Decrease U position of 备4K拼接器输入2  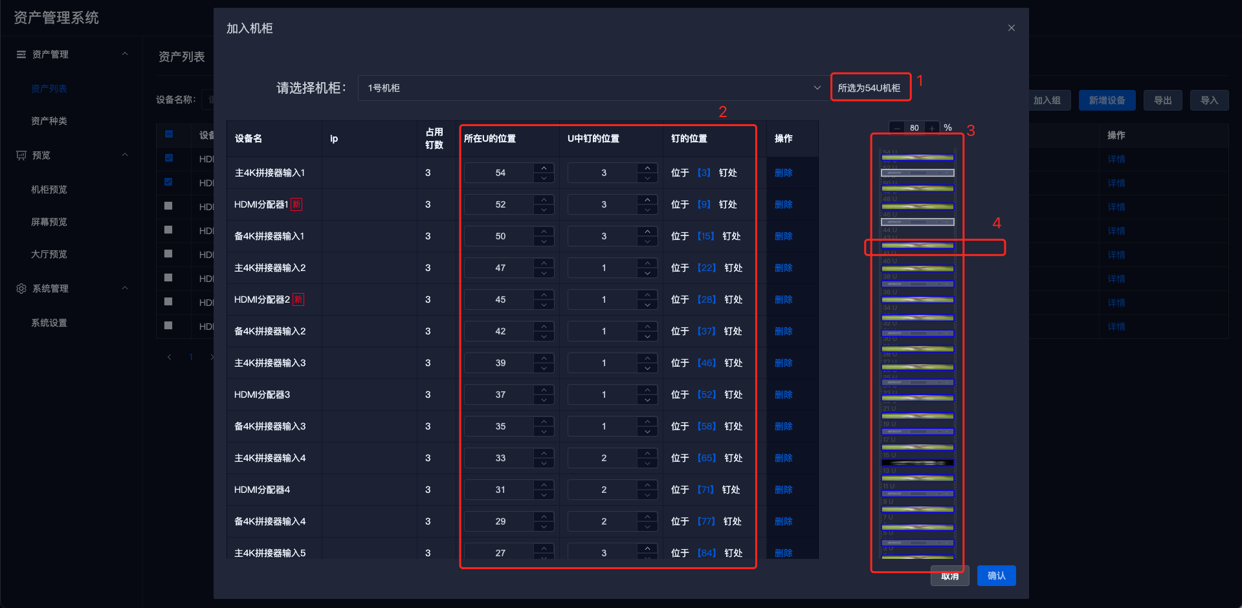(544, 336)
